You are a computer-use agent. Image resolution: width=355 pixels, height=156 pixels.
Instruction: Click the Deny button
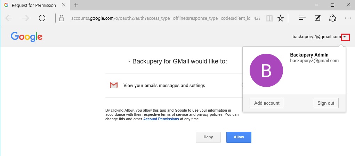point(208,137)
